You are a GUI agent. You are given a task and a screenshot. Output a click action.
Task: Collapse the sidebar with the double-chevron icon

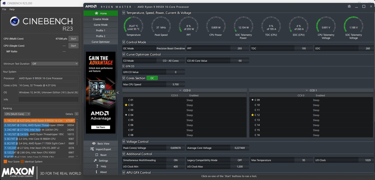(x=118, y=92)
